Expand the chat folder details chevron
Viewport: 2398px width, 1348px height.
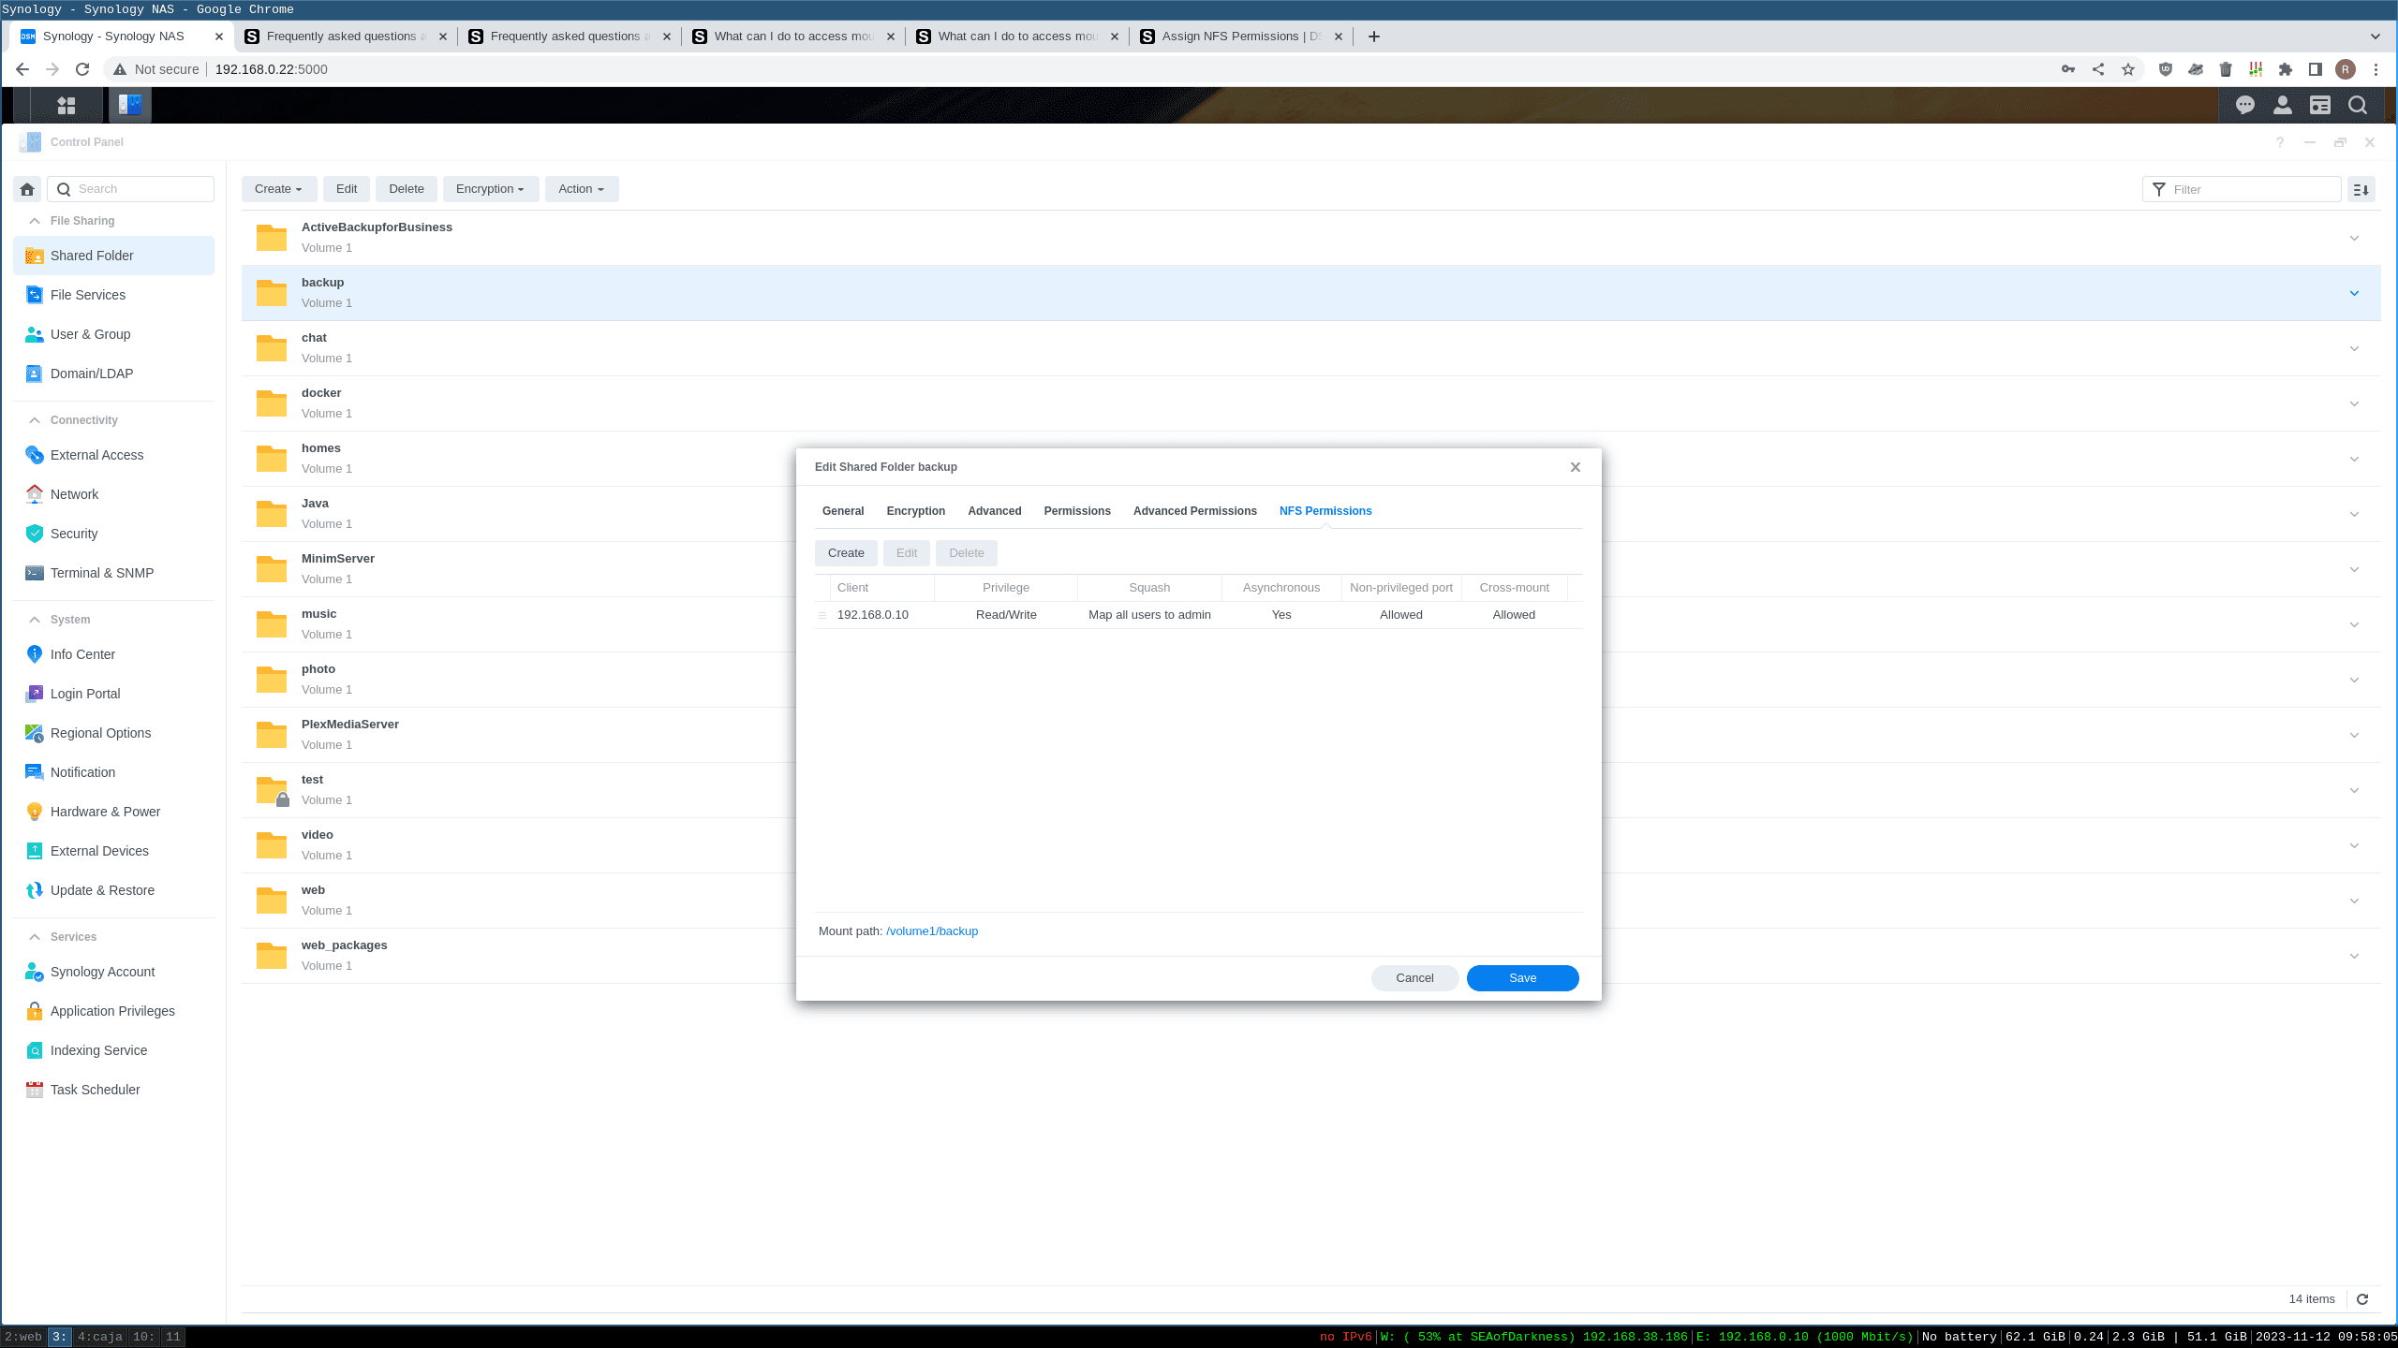(2354, 348)
